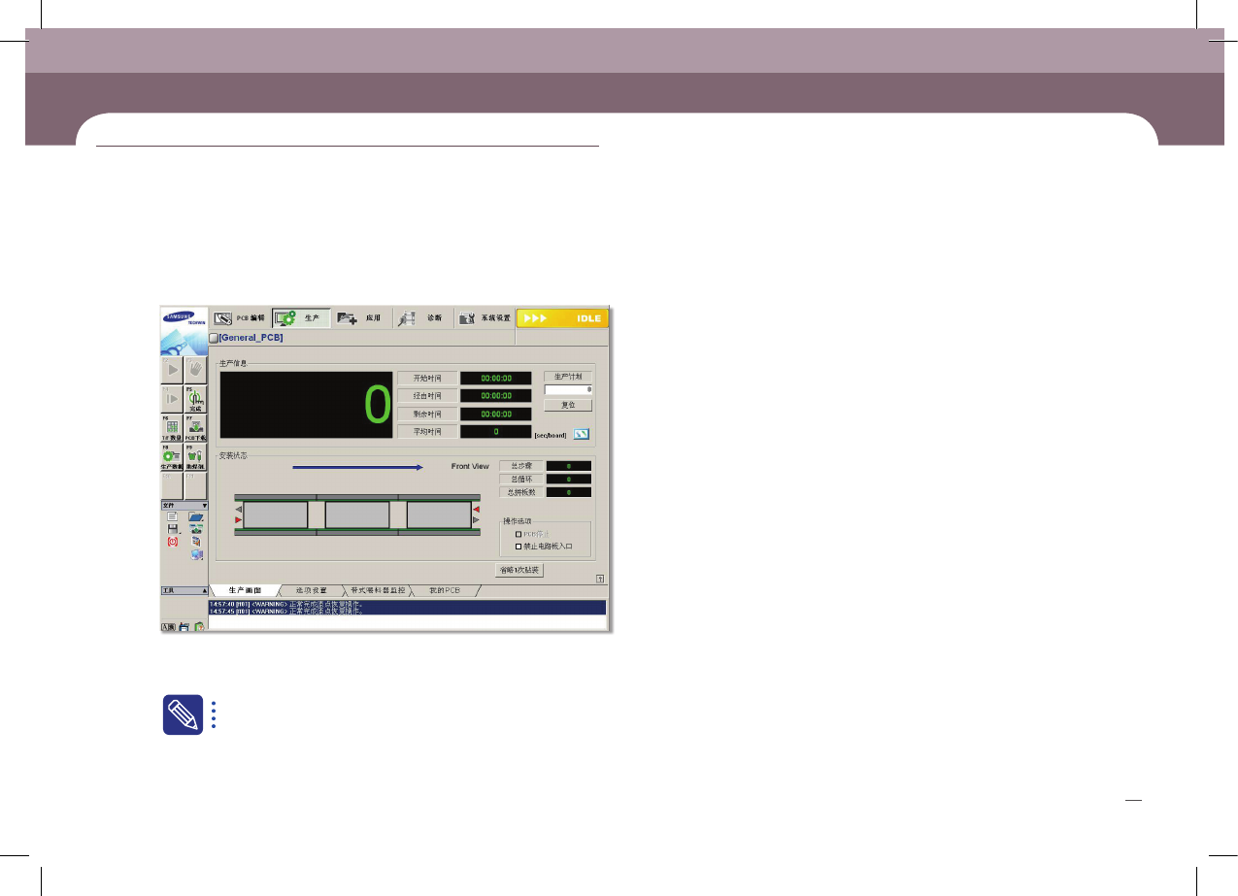
Task: Open the 系统设置 system settings menu
Action: pyautogui.click(x=485, y=318)
